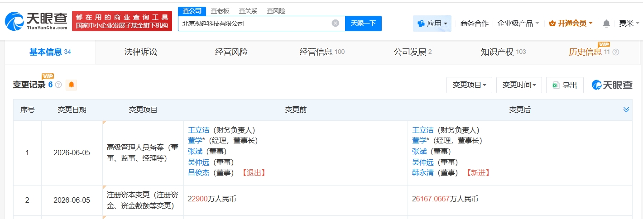The image size is (643, 219).
Task: Open the 吕俊杰 director link
Action: 198,172
